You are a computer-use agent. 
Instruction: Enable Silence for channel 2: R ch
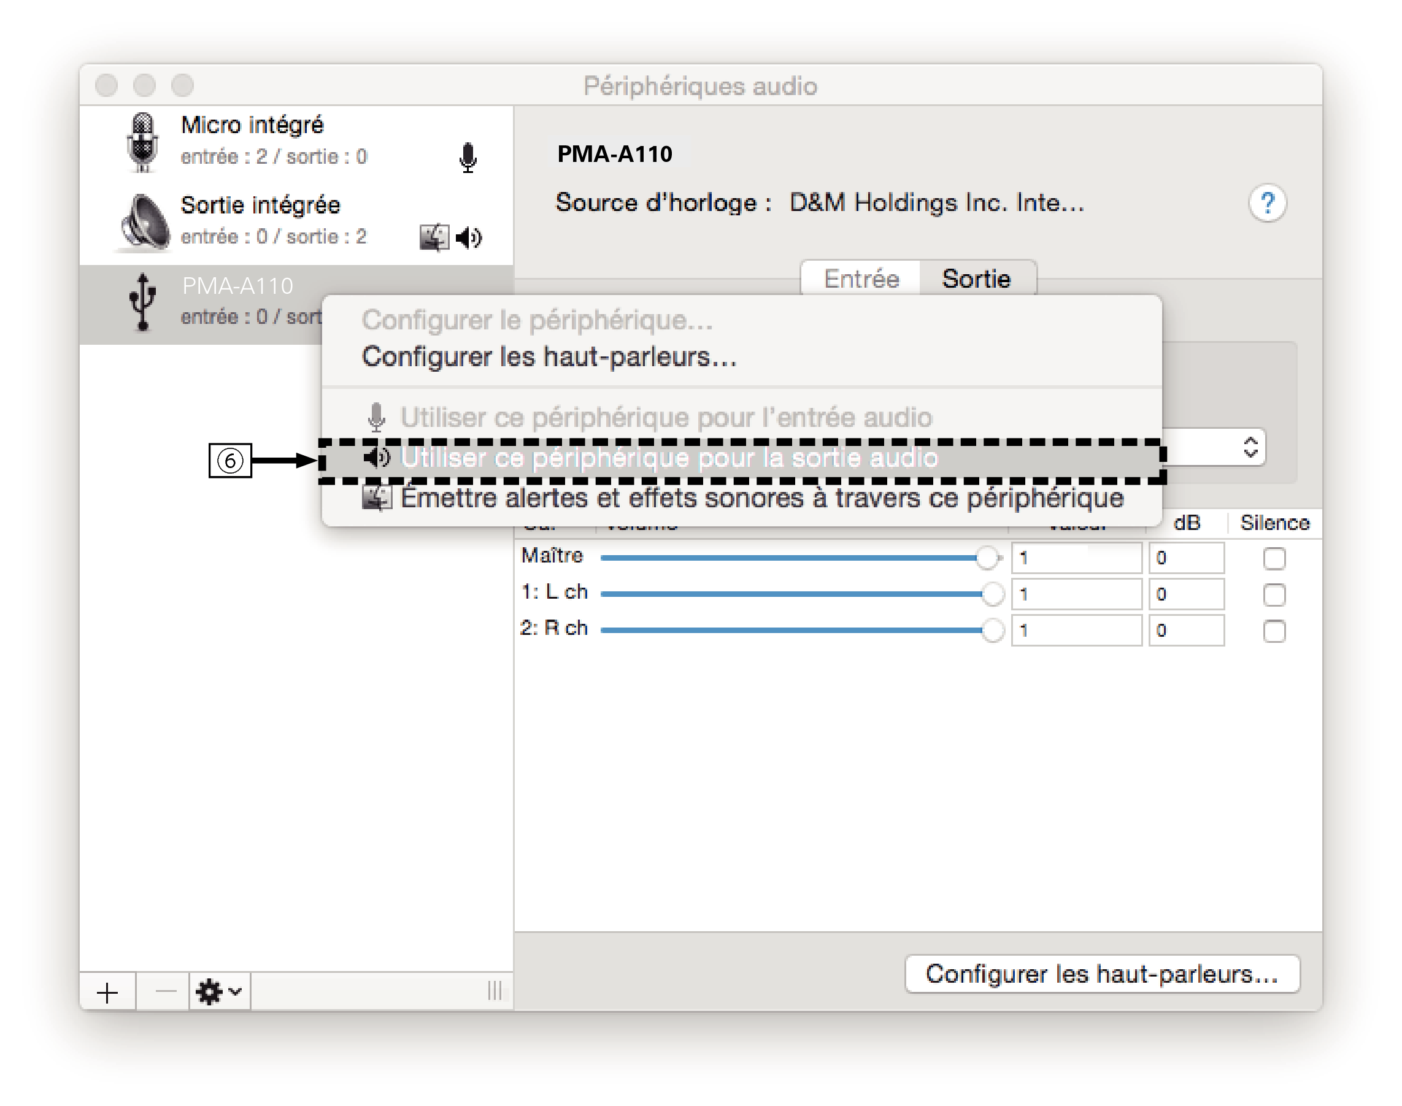click(1274, 630)
